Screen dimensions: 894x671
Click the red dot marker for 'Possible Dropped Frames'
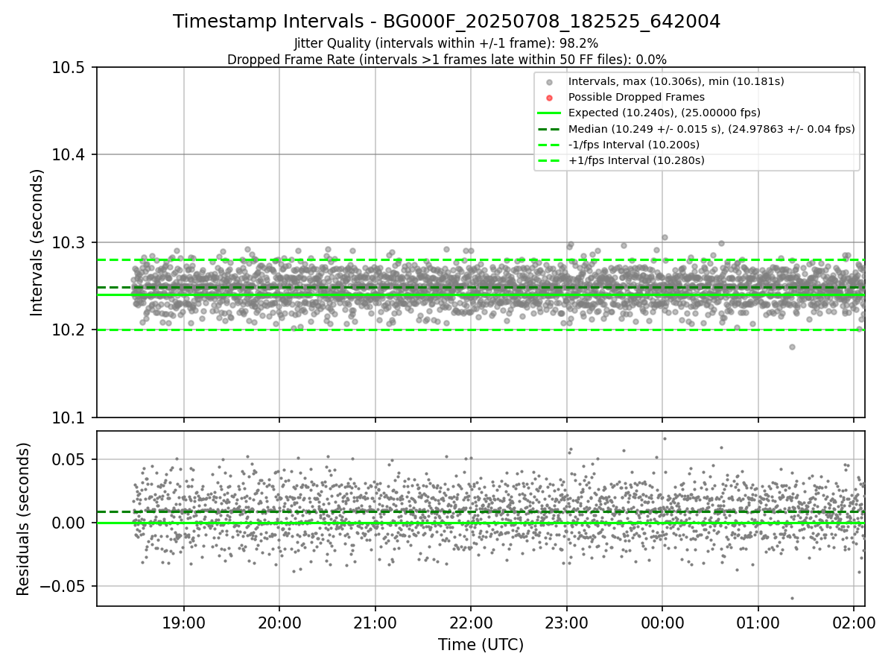(x=549, y=98)
